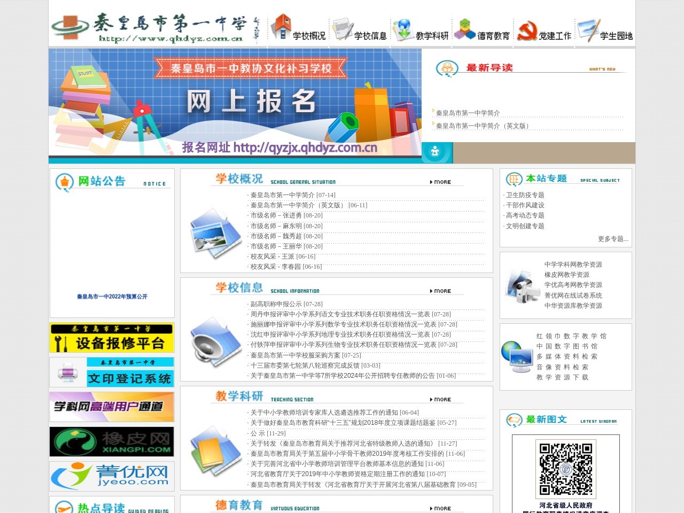
Task: Open the 设备报修平台 banner
Action: [112, 338]
